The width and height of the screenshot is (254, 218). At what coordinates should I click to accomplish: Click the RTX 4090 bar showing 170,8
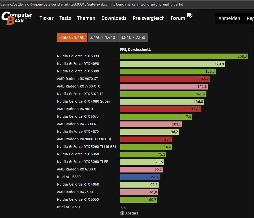pyautogui.click(x=172, y=64)
